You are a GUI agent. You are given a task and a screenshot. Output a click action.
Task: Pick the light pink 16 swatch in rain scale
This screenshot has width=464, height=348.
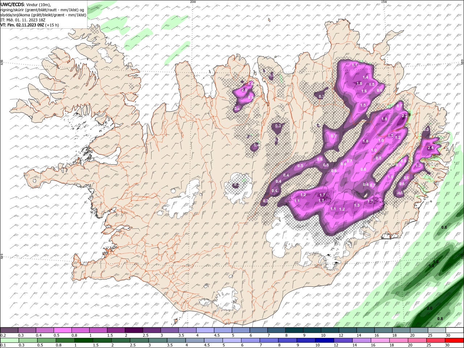click(380, 340)
